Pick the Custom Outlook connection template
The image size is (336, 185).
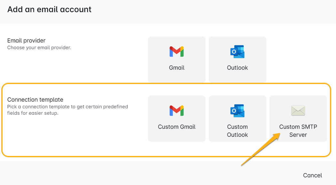[237, 119]
